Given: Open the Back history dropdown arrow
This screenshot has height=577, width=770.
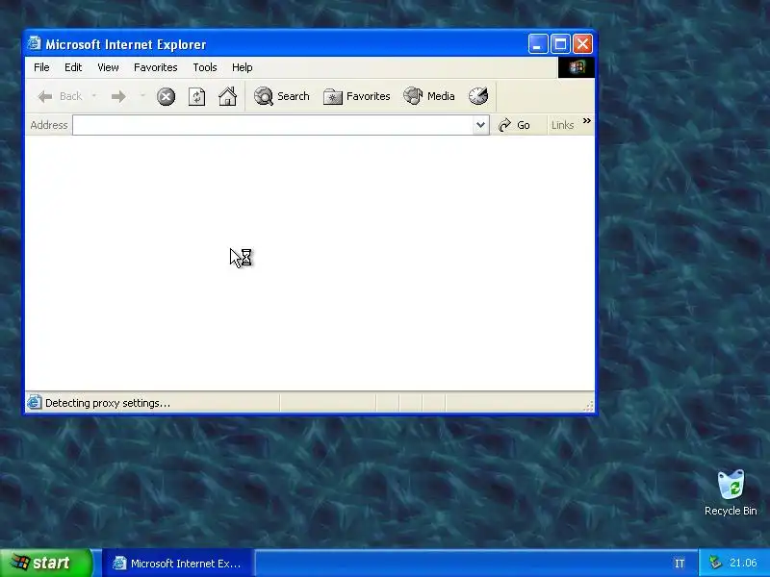Looking at the screenshot, I should (93, 96).
